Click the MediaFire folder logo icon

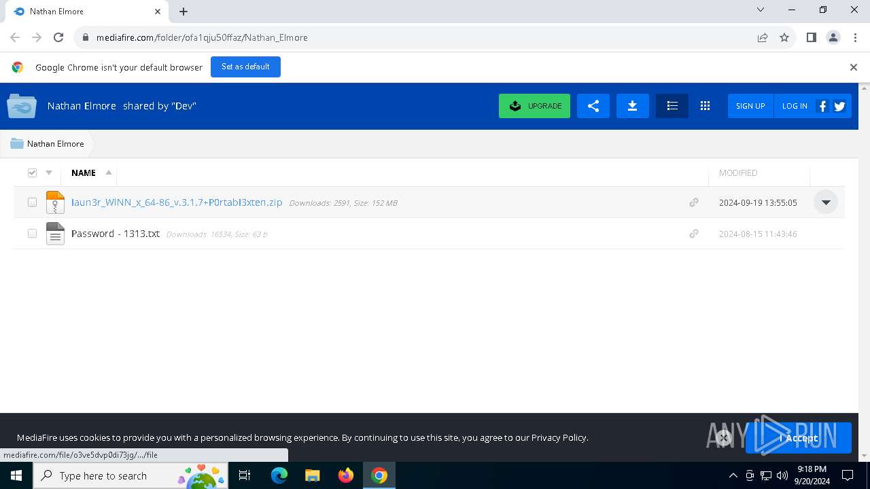[22, 106]
